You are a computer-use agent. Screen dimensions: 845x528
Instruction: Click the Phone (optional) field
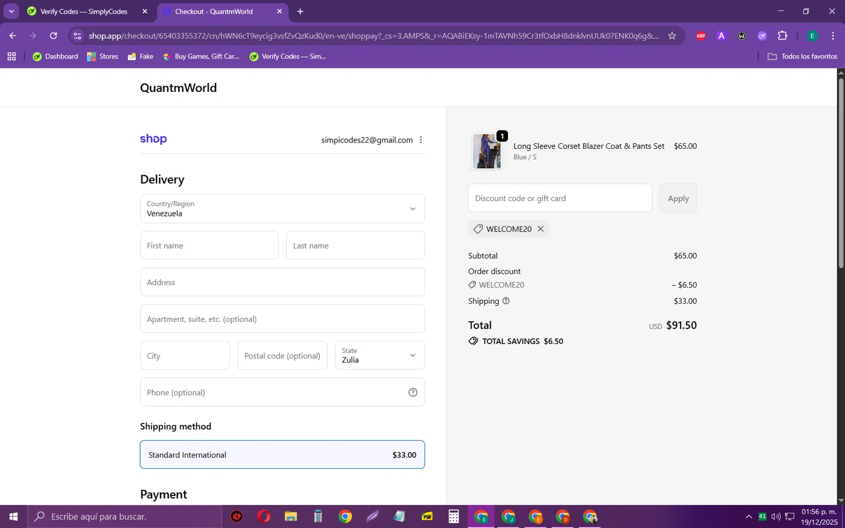[x=282, y=392]
